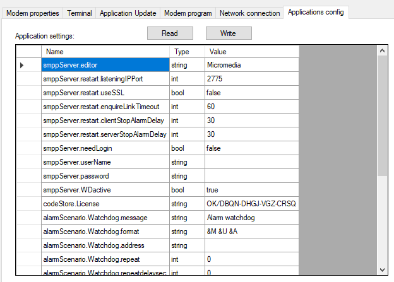Viewport: 394px width, 282px height.
Task: Select the smppServer.restart.useSSL value cell
Action: tap(251, 93)
